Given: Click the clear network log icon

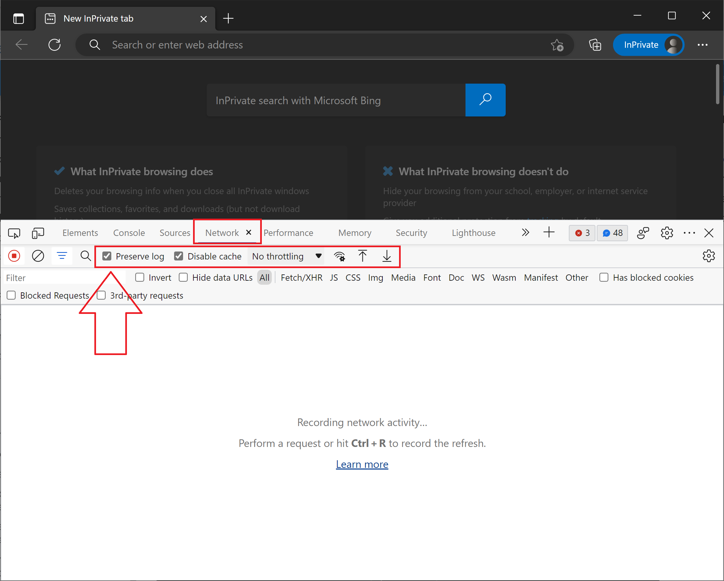Looking at the screenshot, I should (x=38, y=256).
